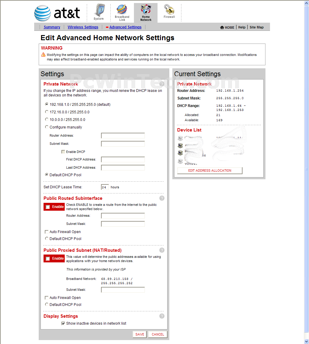Toggle Show inactive devices in network list
309x344 pixels.
coord(63,323)
